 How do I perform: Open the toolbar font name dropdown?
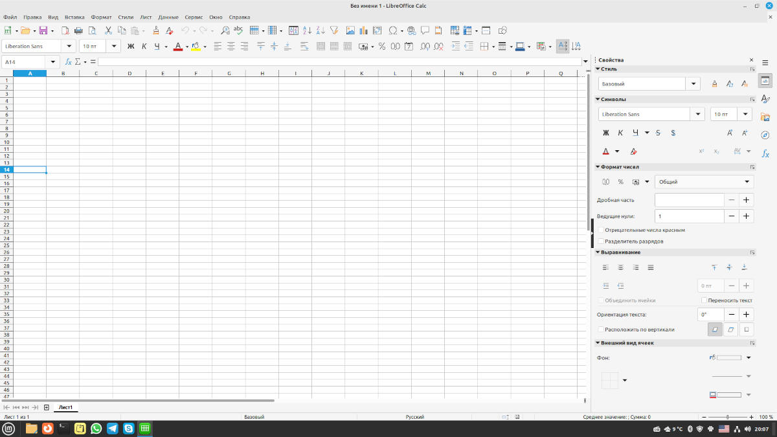point(69,47)
